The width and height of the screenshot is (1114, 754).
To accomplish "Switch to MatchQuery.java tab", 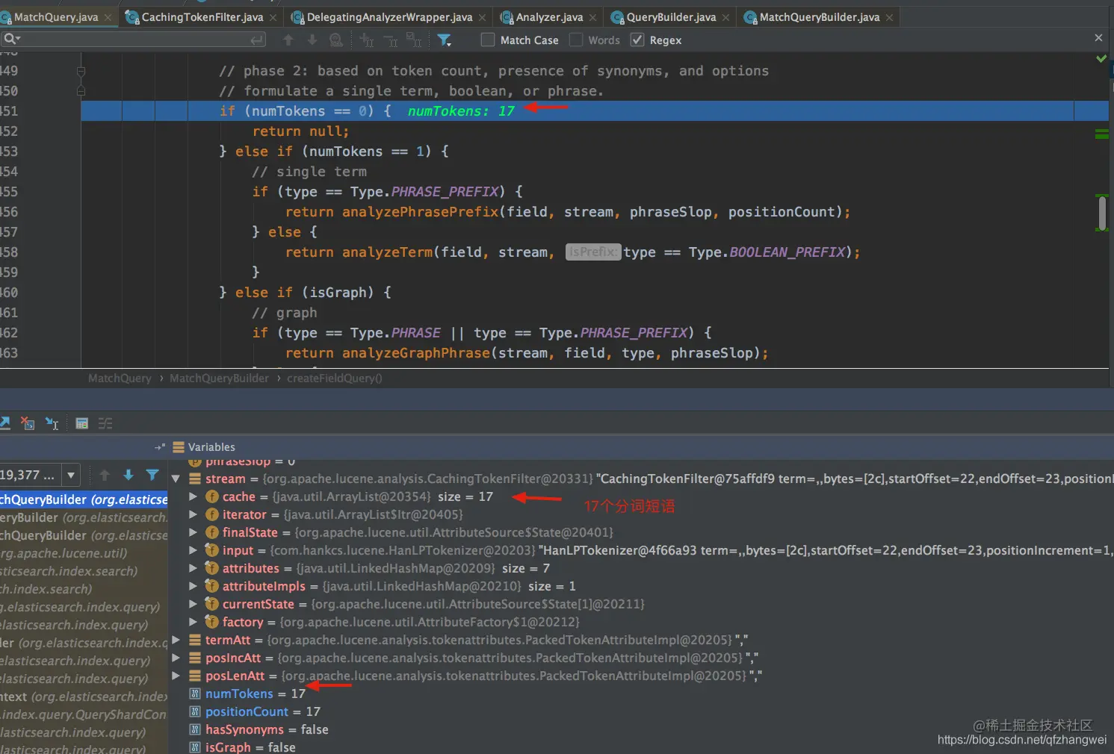I will (x=56, y=17).
